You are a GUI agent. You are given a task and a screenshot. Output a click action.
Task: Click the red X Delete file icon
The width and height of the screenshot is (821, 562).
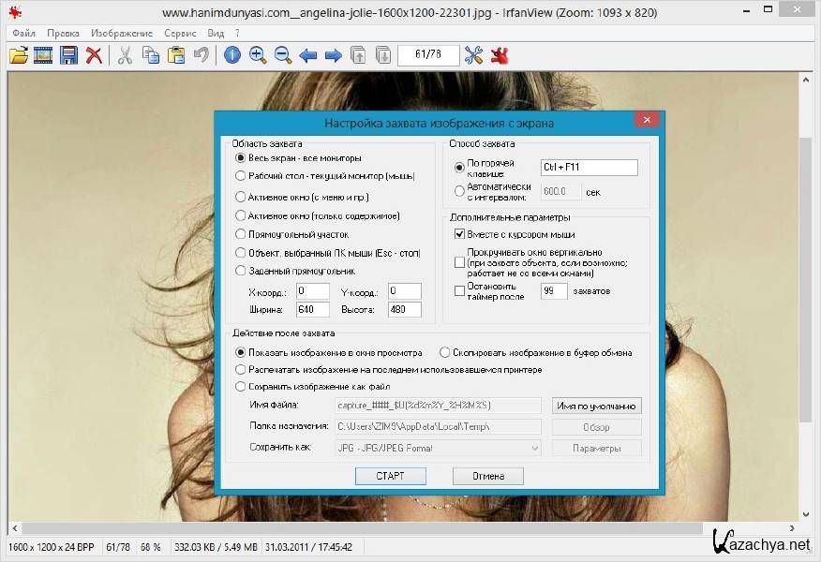point(94,55)
